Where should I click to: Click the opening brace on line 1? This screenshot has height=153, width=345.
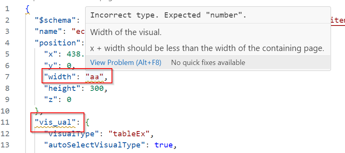coord(28,9)
